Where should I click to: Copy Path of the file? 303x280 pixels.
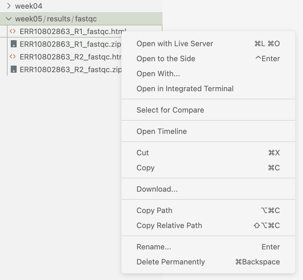(154, 210)
